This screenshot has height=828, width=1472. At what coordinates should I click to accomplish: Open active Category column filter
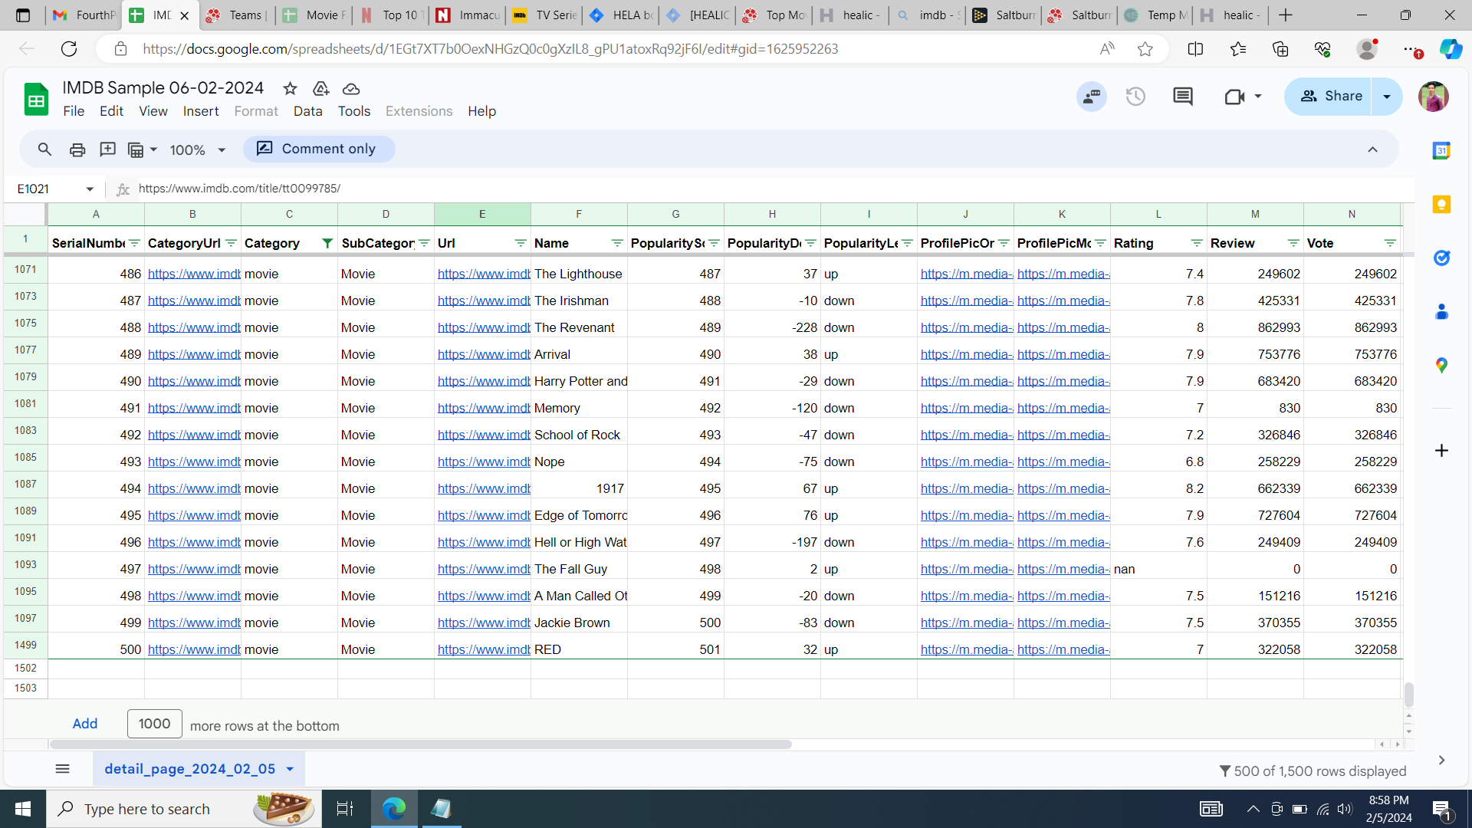click(327, 243)
